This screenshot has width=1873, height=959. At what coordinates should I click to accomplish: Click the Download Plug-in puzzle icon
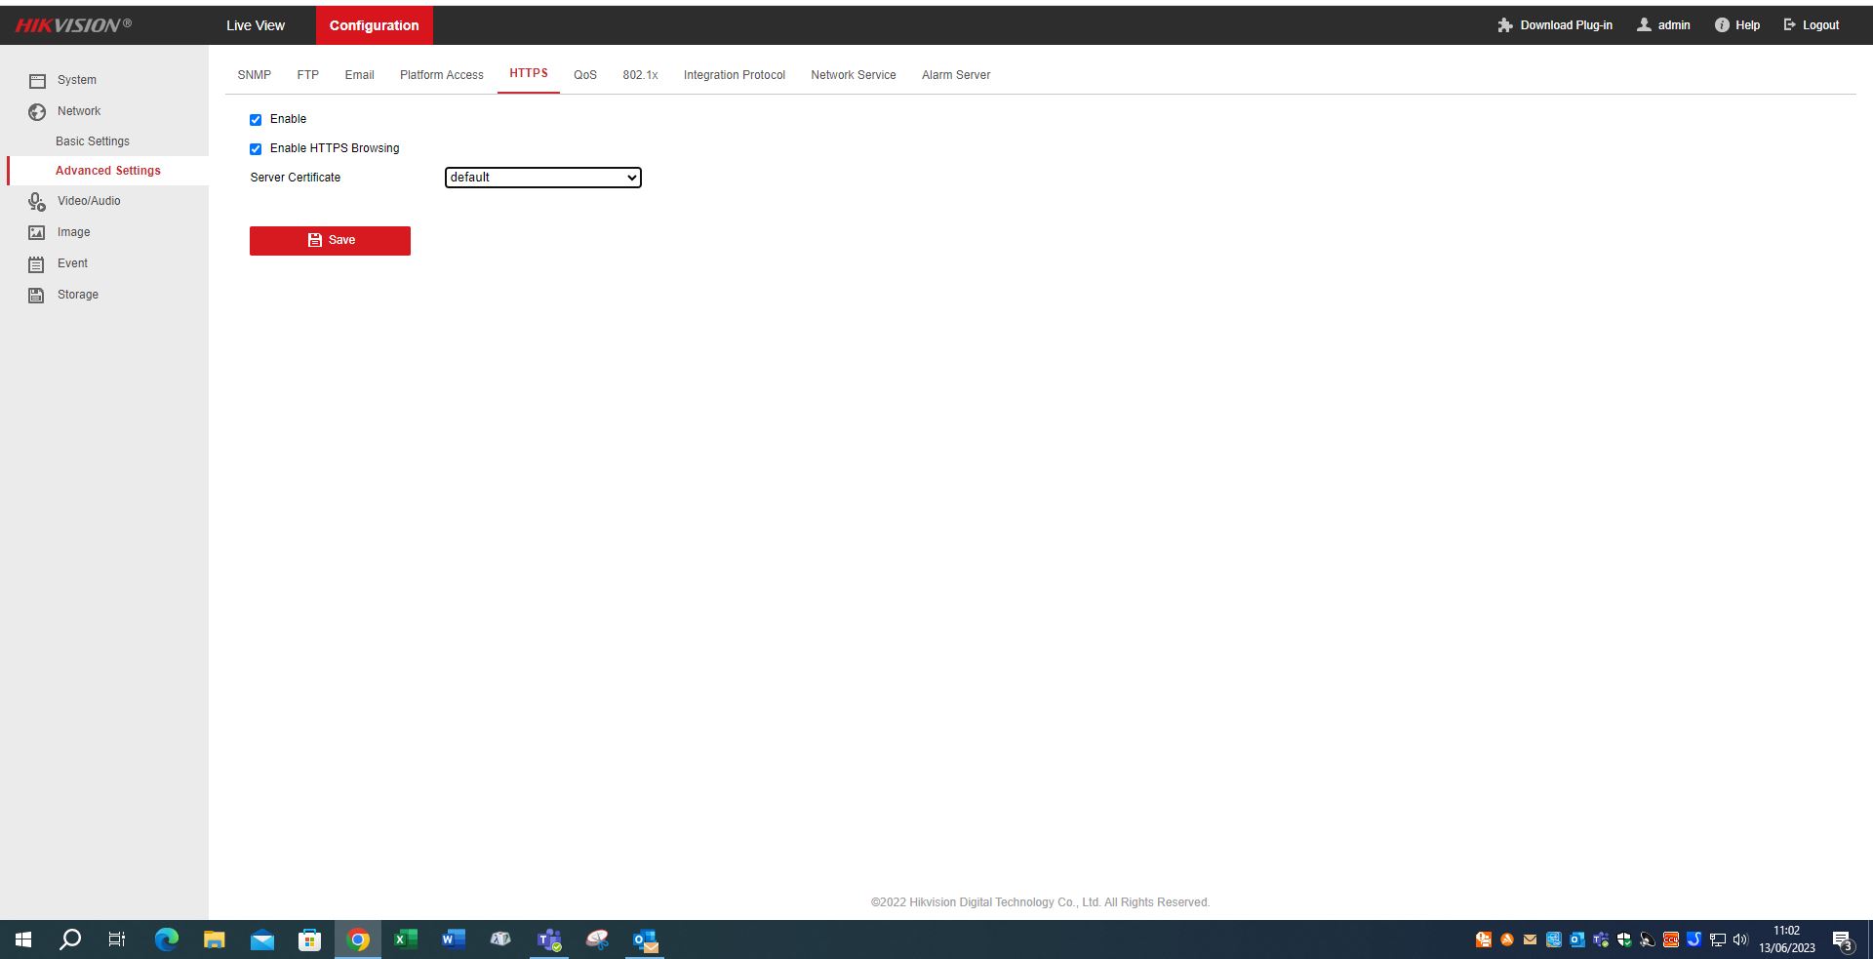[x=1505, y=25]
